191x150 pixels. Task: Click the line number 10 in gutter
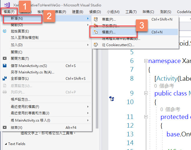point(130,102)
